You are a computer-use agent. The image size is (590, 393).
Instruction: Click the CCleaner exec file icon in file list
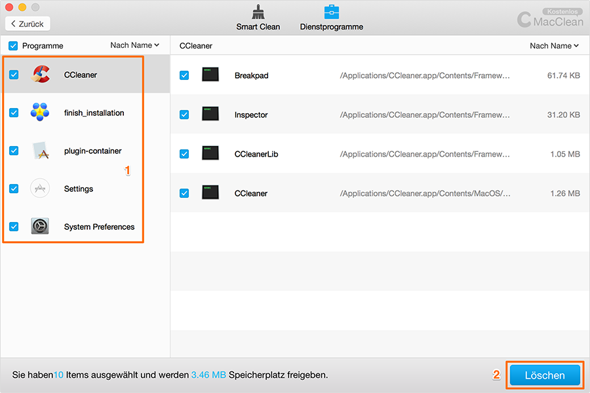pos(210,192)
